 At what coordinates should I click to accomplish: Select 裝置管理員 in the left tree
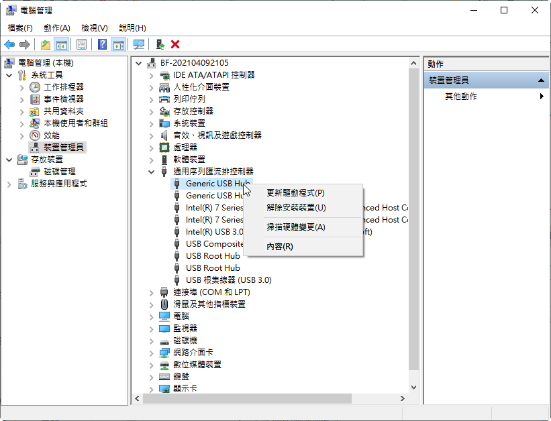point(64,147)
